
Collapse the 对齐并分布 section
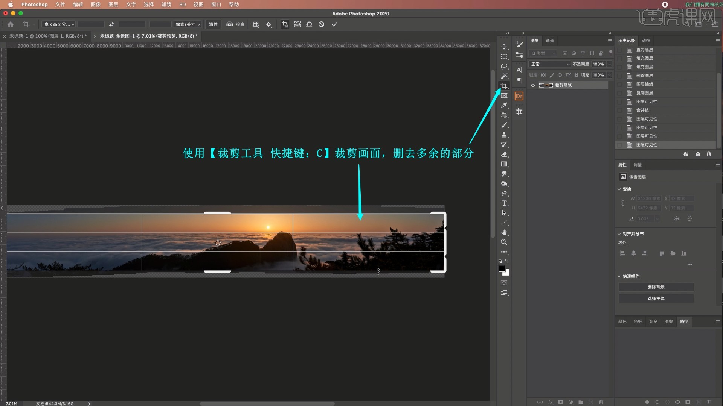pyautogui.click(x=619, y=234)
